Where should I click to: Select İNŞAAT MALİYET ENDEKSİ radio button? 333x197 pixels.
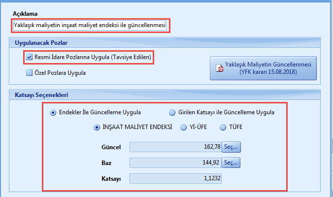point(97,127)
